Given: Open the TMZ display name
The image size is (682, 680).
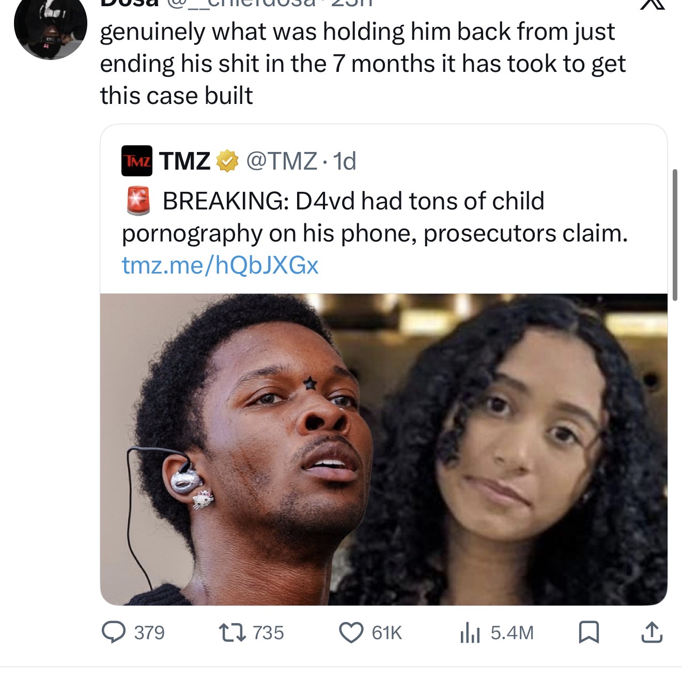Looking at the screenshot, I should pyautogui.click(x=184, y=161).
